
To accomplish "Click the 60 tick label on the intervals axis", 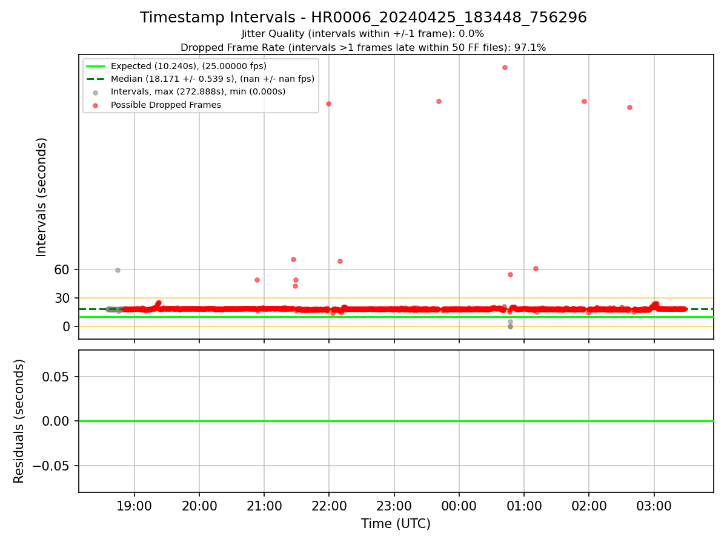I will (62, 269).
